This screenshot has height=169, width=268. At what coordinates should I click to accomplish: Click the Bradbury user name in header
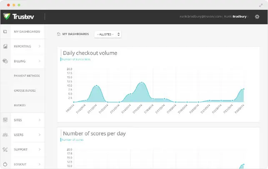[240, 17]
